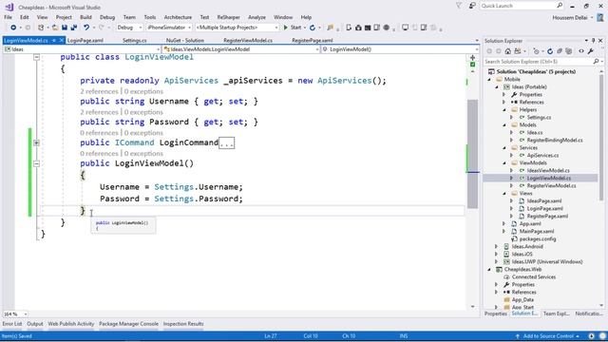608x342 pixels.
Task: Open the iPhoneSimulator platform dropdown
Action: (x=169, y=28)
